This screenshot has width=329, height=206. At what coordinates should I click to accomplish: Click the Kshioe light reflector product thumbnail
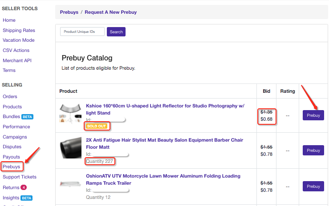(70, 115)
